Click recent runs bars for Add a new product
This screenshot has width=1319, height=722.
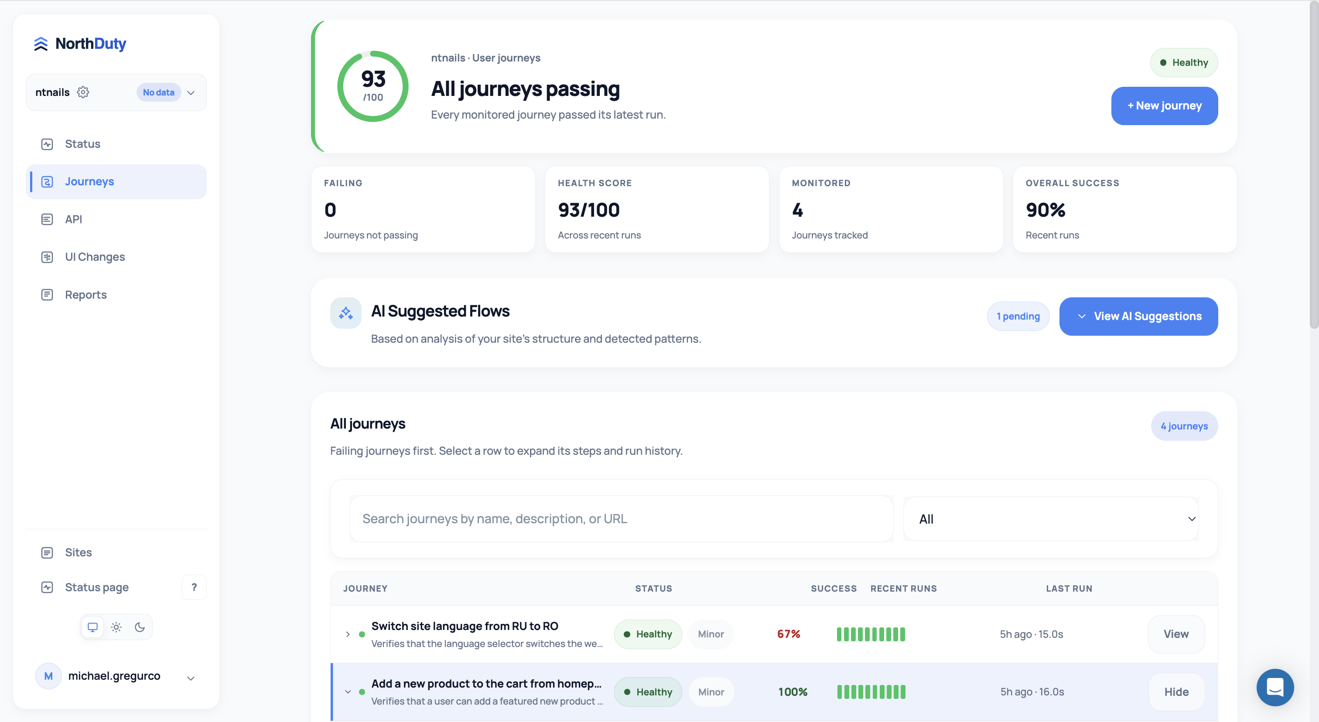click(871, 692)
